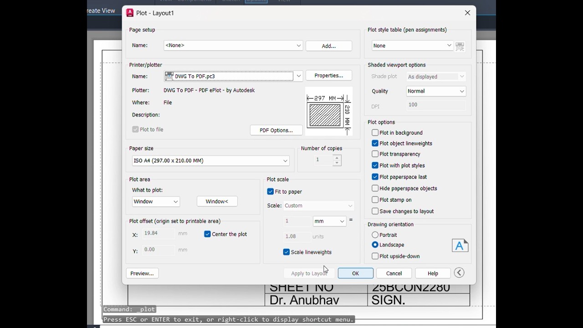Click the Create View ribbon label behind dialog
The height and width of the screenshot is (328, 583).
(101, 10)
